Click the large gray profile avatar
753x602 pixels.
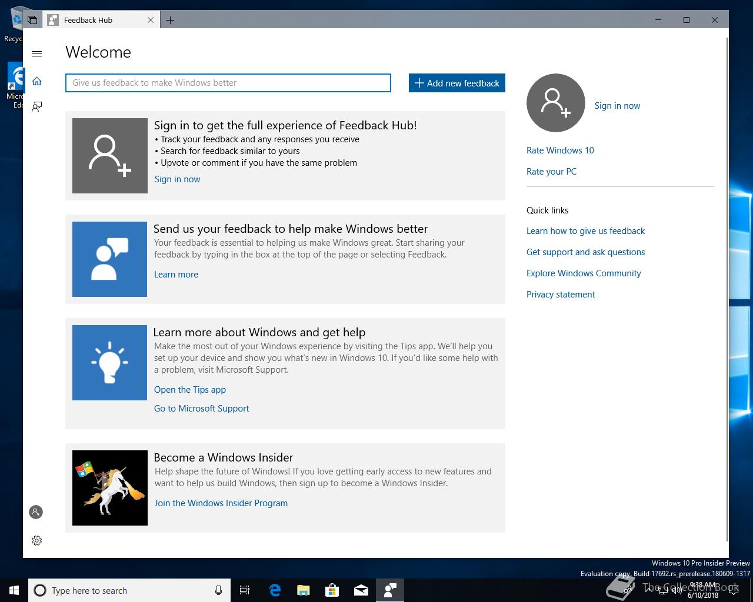coord(556,103)
